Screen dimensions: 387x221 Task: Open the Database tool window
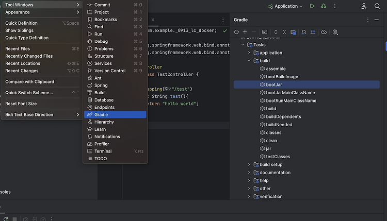(115, 100)
